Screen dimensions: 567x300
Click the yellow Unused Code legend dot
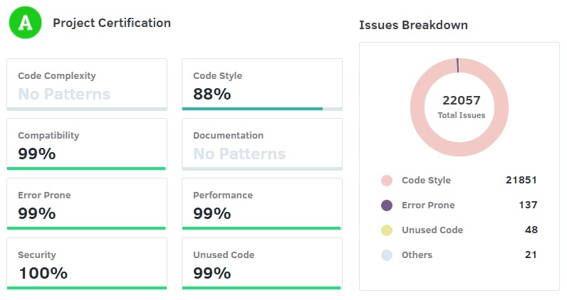tap(387, 230)
